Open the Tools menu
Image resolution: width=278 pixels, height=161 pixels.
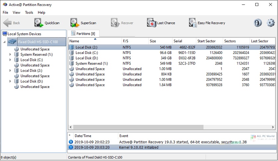[x=29, y=12]
